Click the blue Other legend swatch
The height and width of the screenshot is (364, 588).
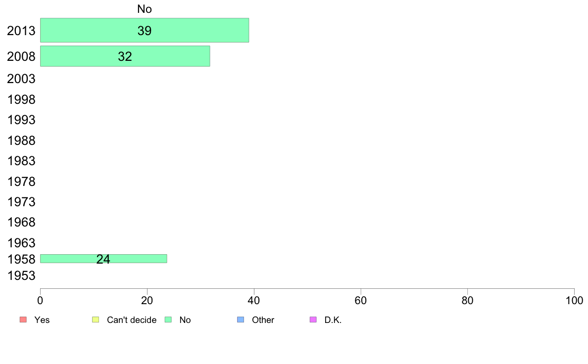241,319
